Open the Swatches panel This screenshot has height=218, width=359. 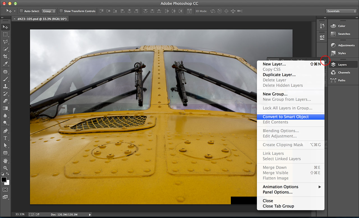[344, 34]
